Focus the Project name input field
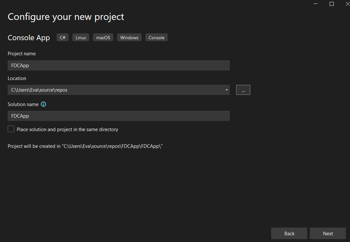Screen dimensions: 350x242 tap(118, 65)
